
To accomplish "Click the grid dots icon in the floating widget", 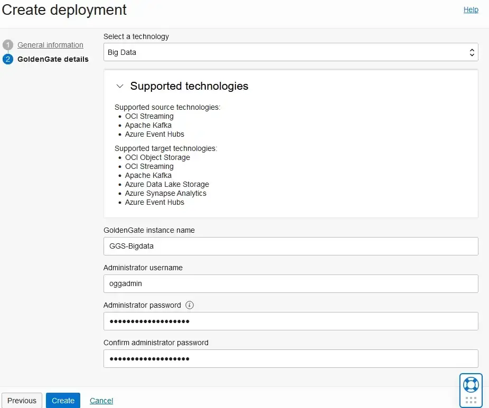I will click(x=471, y=398).
